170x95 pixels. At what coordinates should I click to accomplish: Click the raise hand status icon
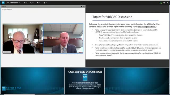tap(44, 3)
